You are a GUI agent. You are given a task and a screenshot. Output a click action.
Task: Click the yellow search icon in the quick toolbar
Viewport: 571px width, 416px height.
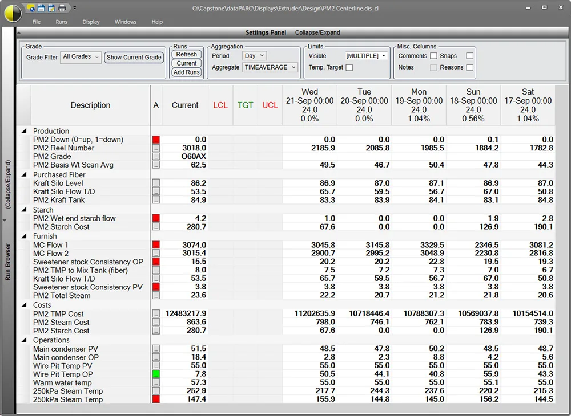tap(30, 7)
